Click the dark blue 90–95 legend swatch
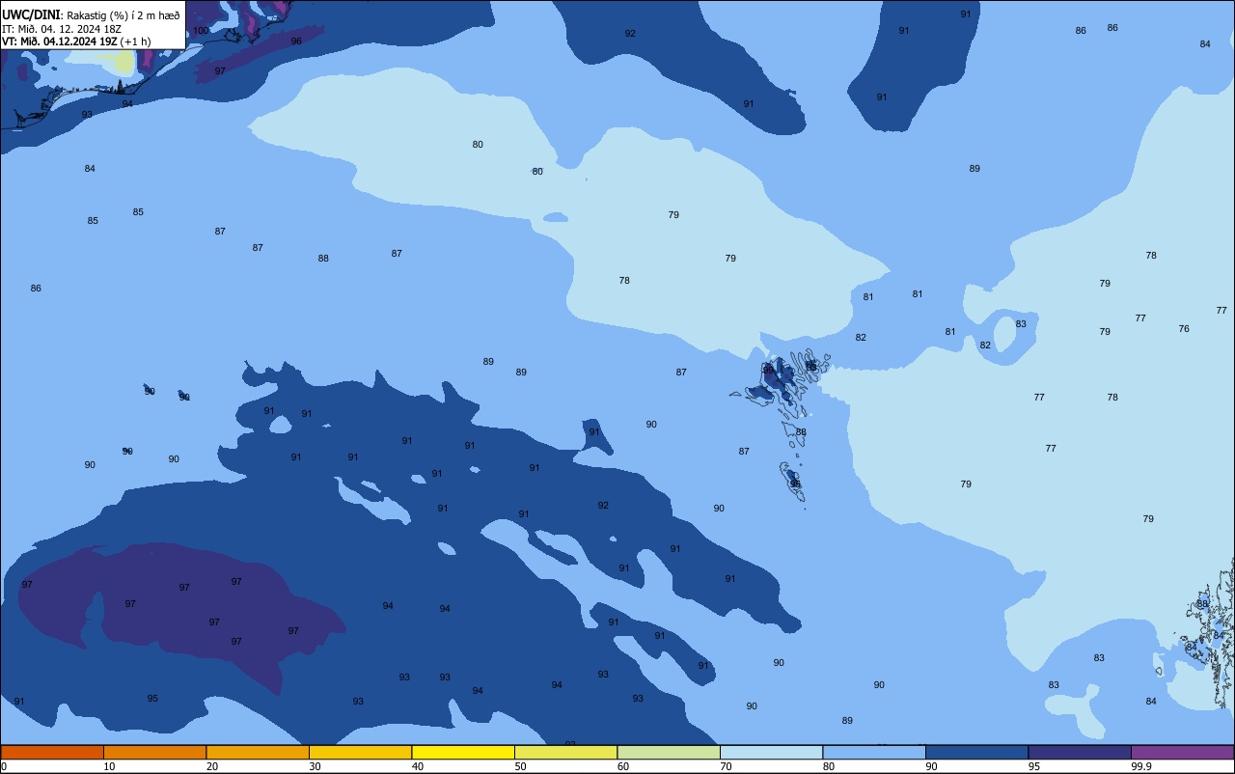This screenshot has width=1235, height=774. (976, 752)
